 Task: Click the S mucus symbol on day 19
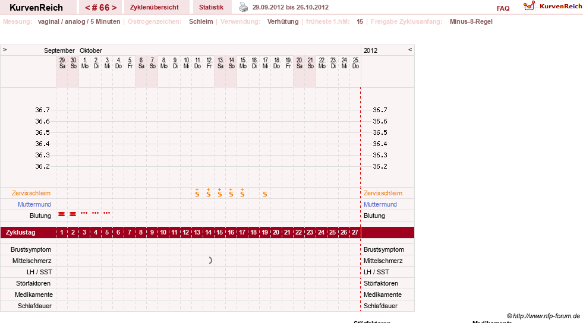pyautogui.click(x=264, y=194)
